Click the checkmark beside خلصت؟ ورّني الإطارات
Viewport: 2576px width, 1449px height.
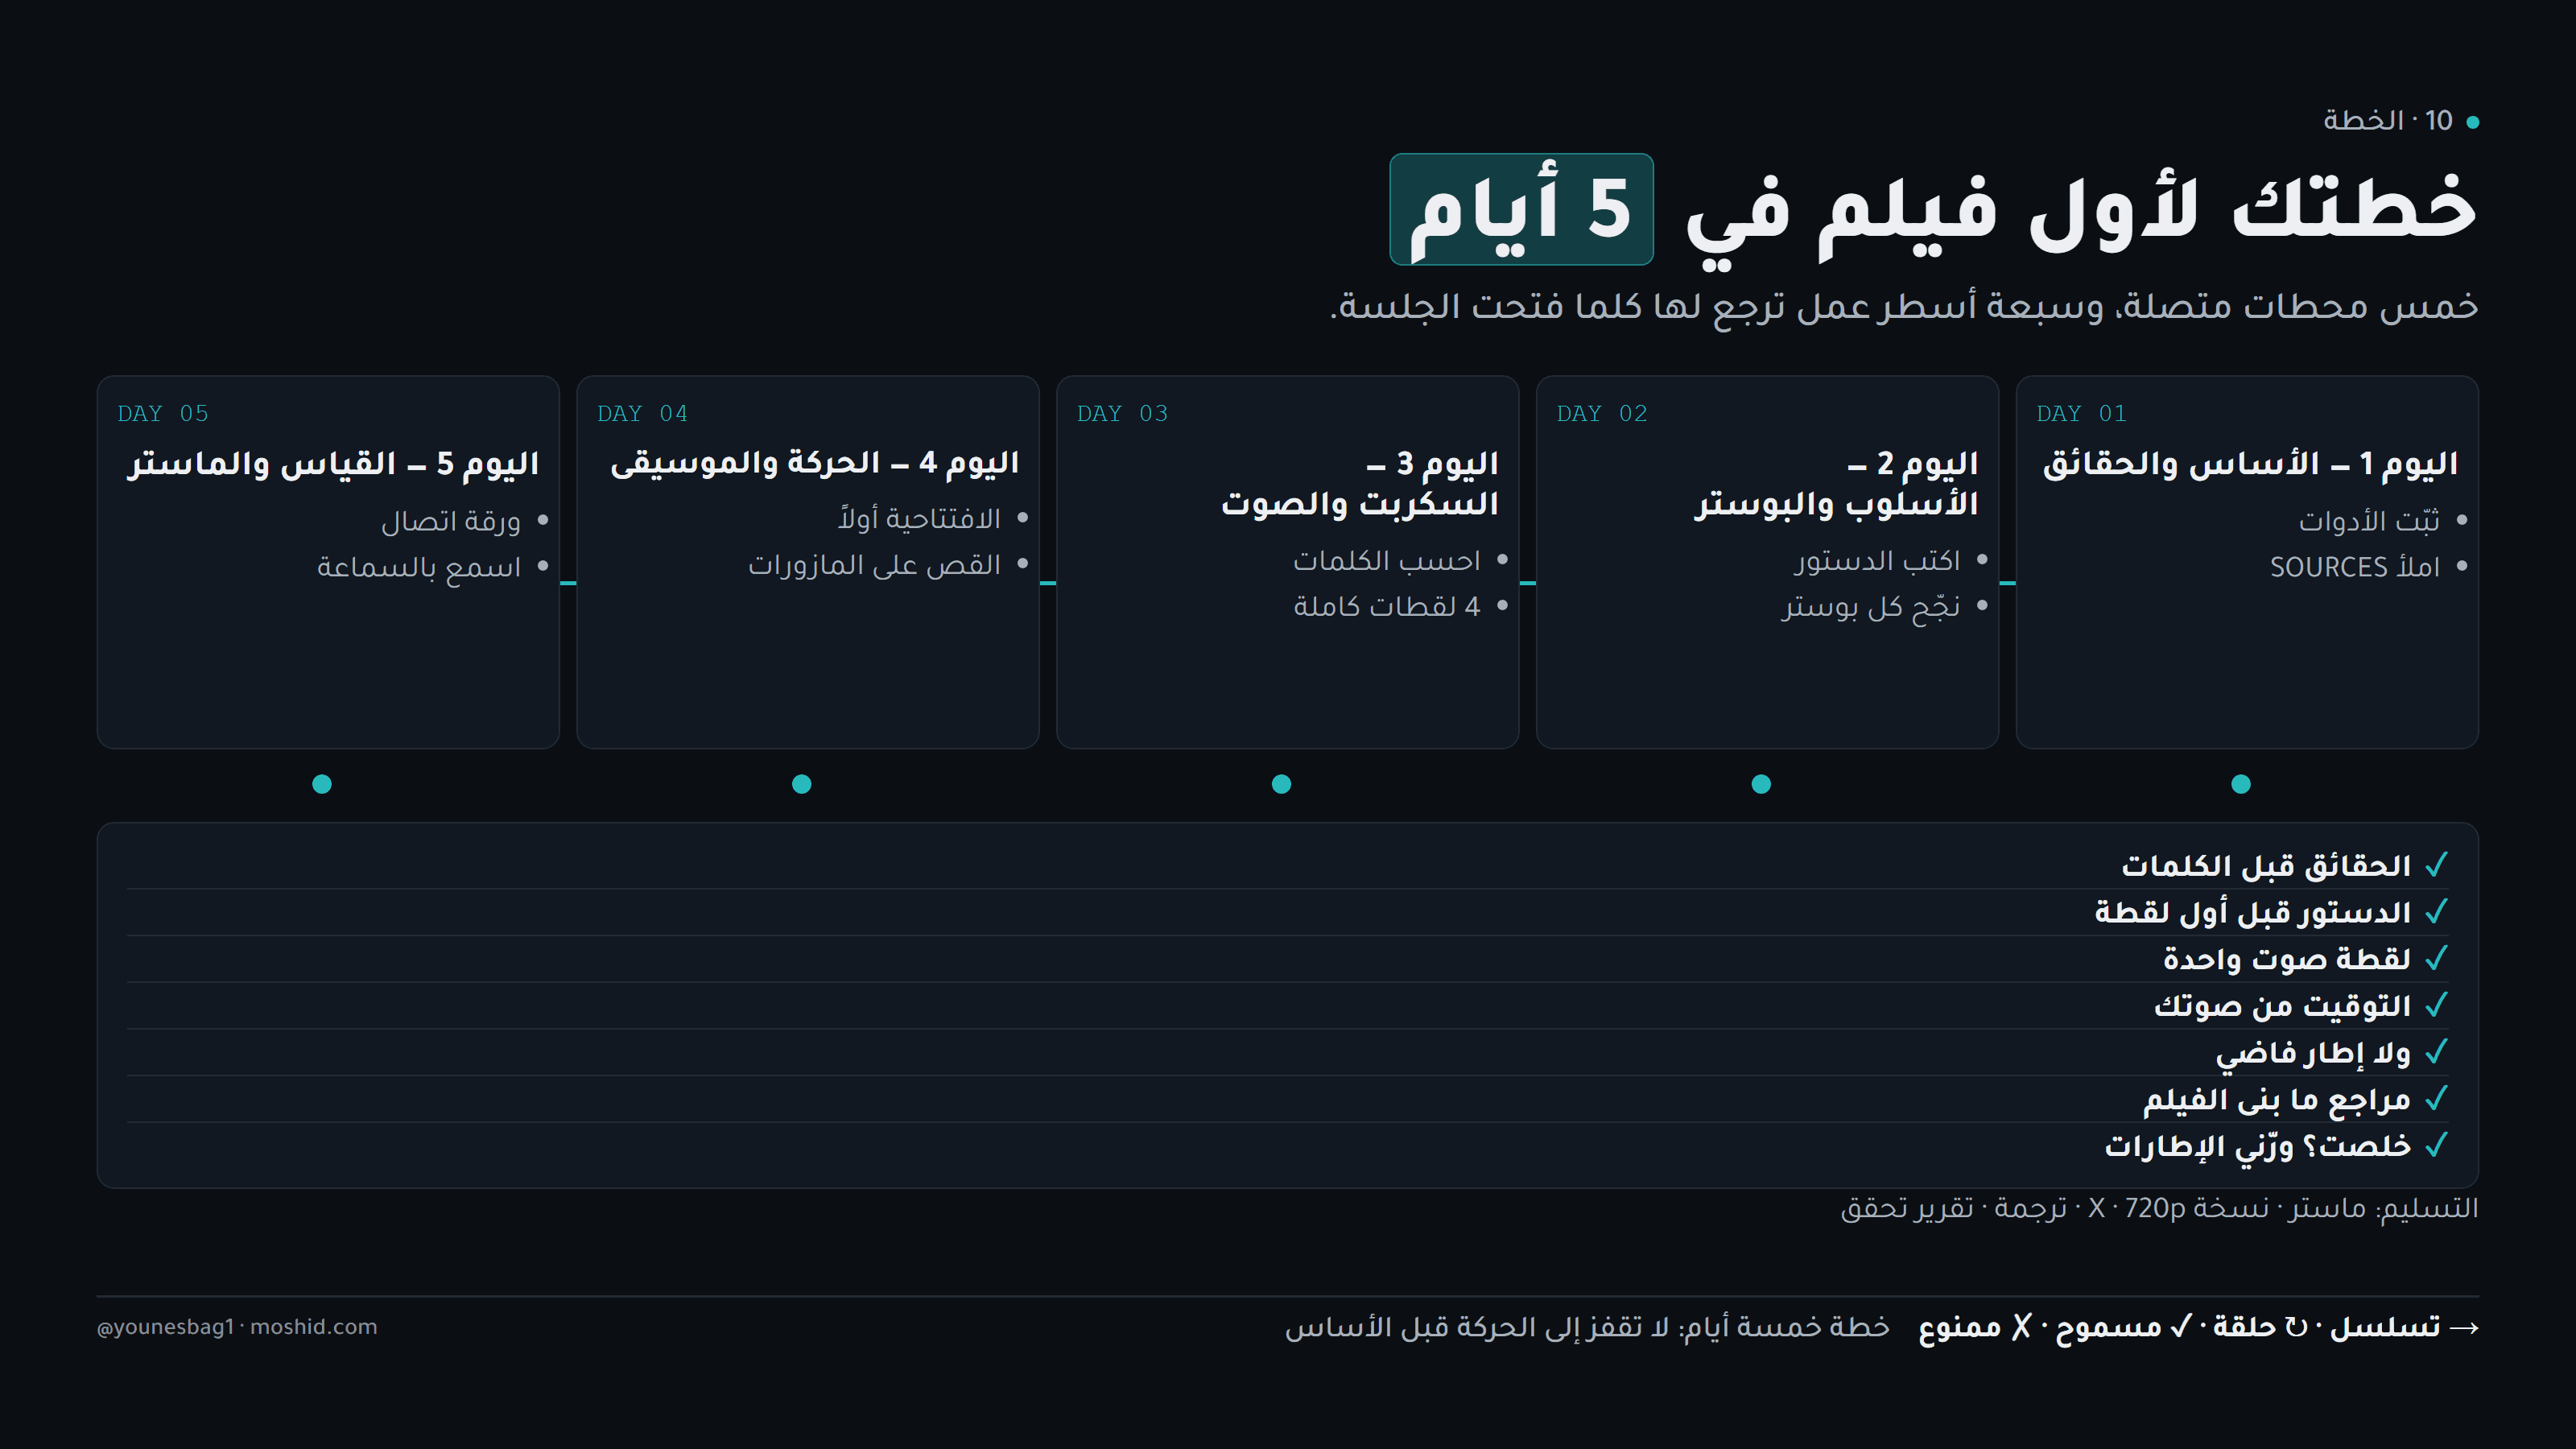tap(2436, 1145)
